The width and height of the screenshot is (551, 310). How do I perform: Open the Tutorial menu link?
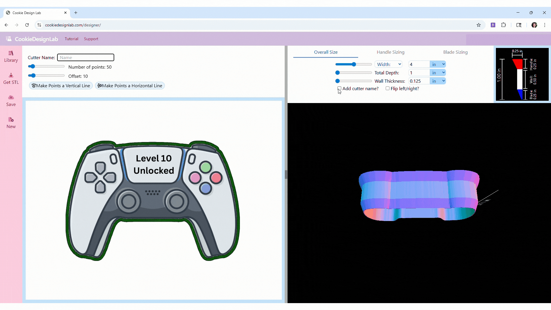71,39
